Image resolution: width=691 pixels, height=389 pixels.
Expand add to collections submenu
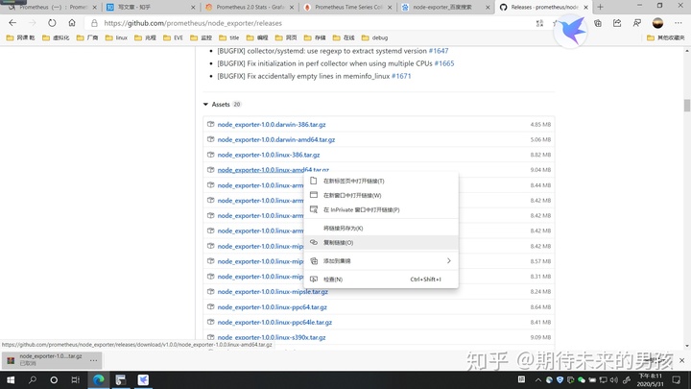(381, 261)
